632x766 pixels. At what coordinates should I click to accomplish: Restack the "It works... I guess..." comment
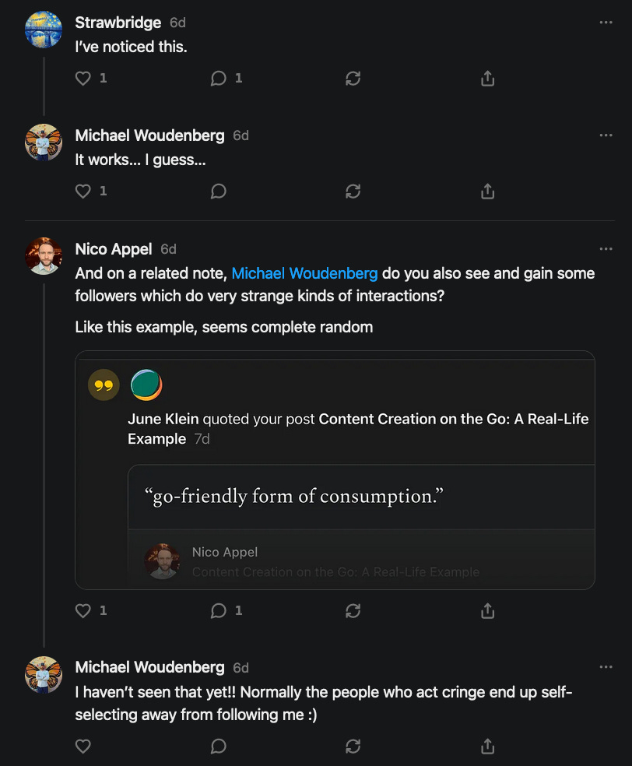[353, 191]
